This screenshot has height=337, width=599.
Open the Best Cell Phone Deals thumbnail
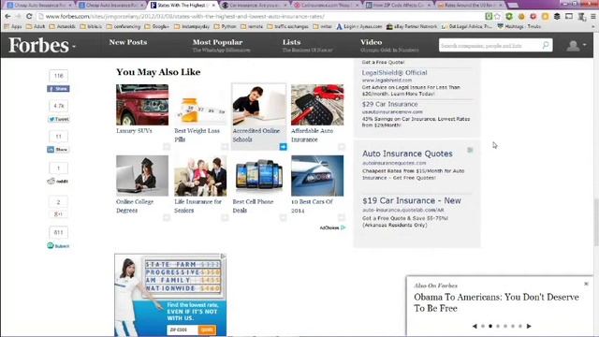(x=259, y=176)
